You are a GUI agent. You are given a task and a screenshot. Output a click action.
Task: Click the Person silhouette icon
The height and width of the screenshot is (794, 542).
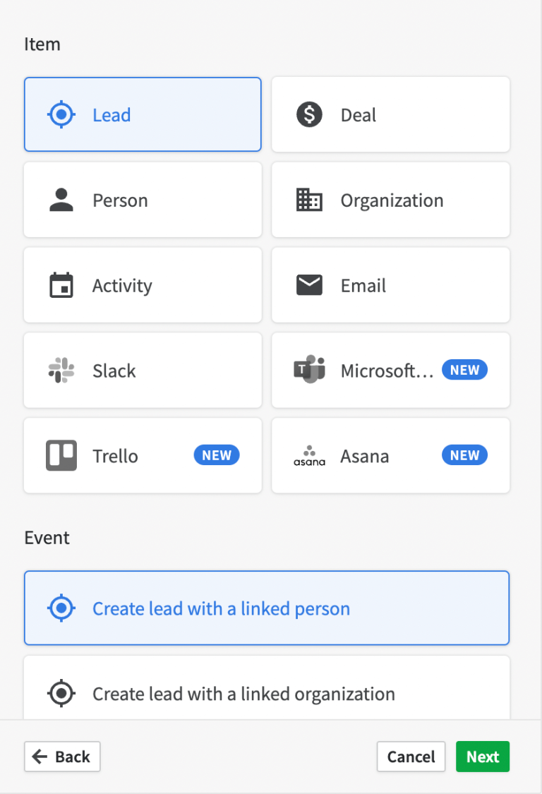point(61,199)
